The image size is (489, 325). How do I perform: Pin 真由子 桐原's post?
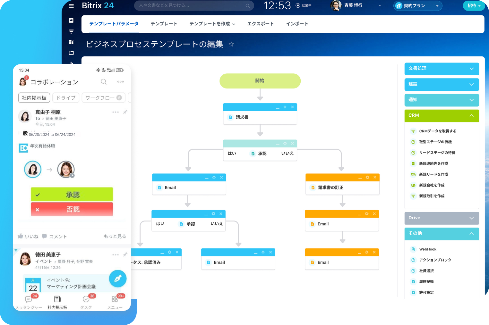125,112
